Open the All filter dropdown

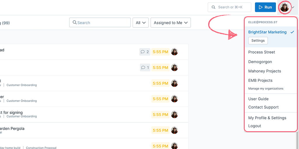pos(140,23)
